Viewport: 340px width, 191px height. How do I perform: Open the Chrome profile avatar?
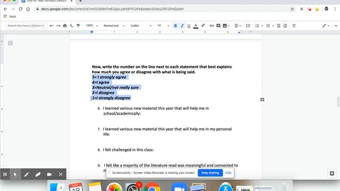[326, 9]
